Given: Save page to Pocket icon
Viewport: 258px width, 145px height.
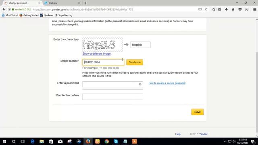Looking at the screenshot, I should pyautogui.click(x=240, y=9).
